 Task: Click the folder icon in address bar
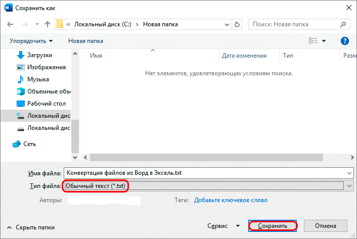(60, 24)
